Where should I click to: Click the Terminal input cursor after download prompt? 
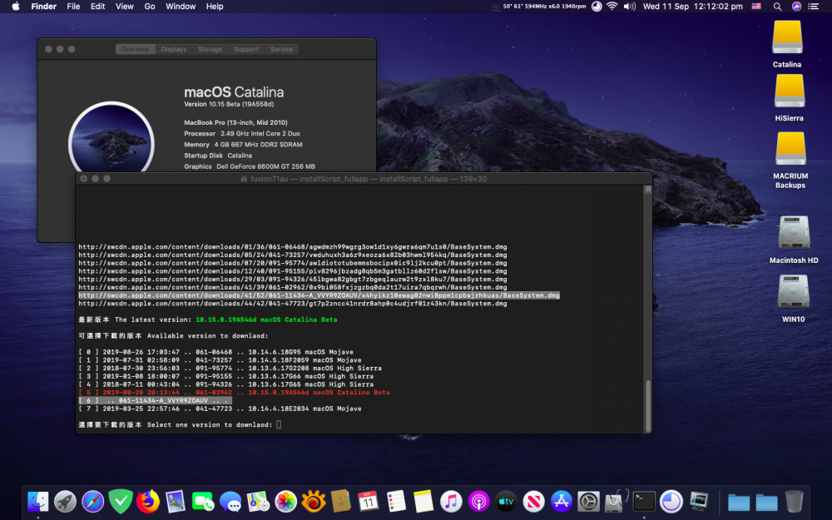pyautogui.click(x=279, y=424)
